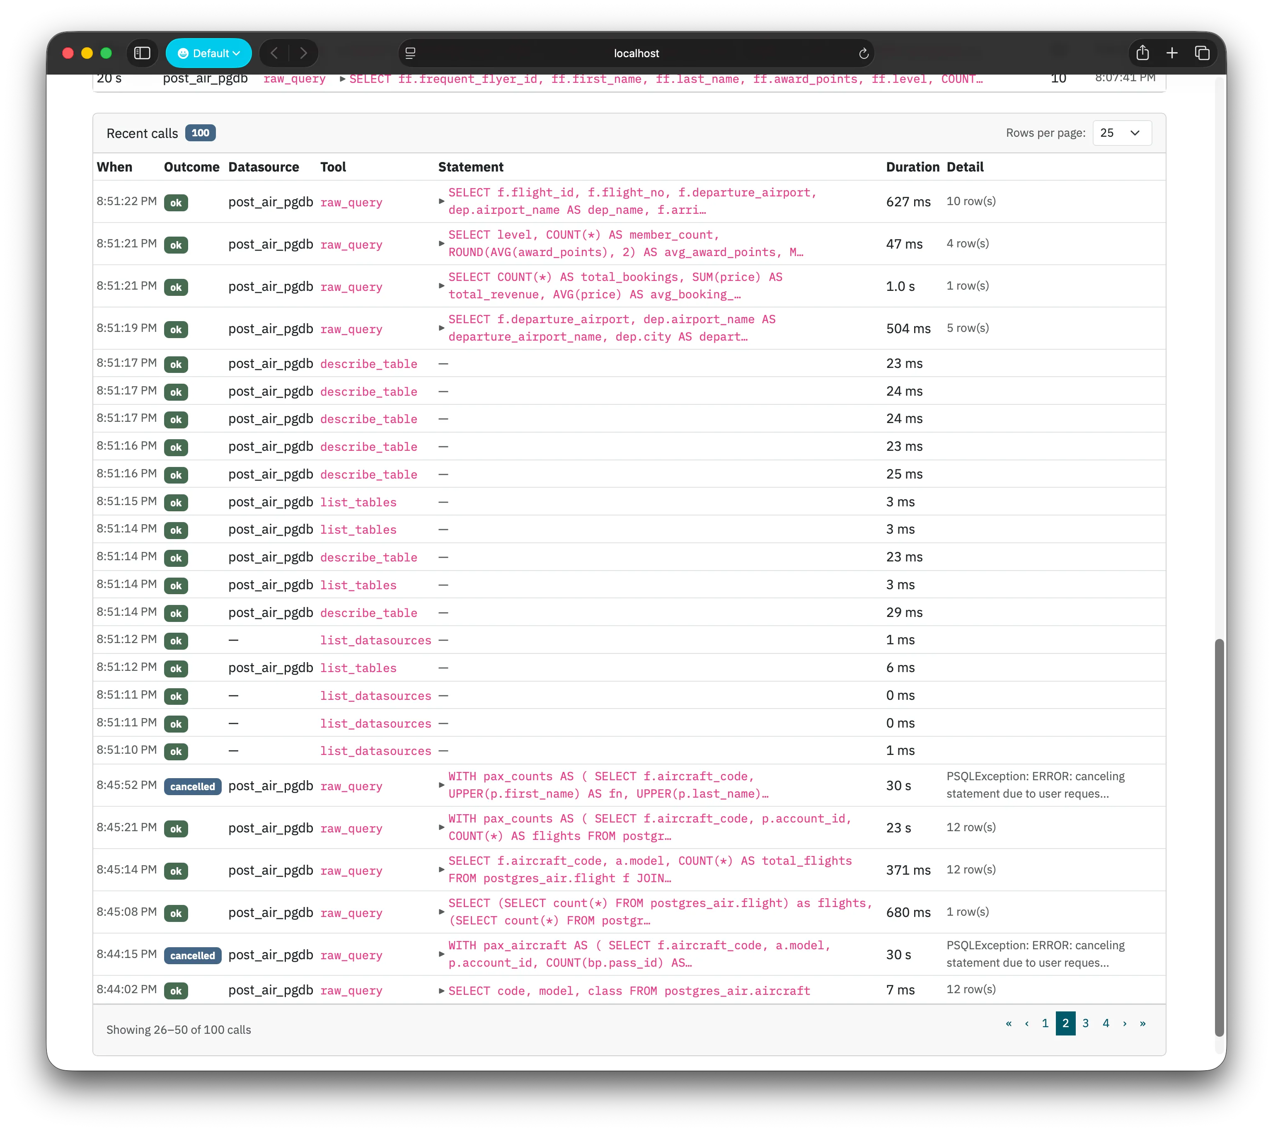Expand the SELECT COUNT(*) AS total_bookings statement
The height and width of the screenshot is (1132, 1273).
(442, 286)
